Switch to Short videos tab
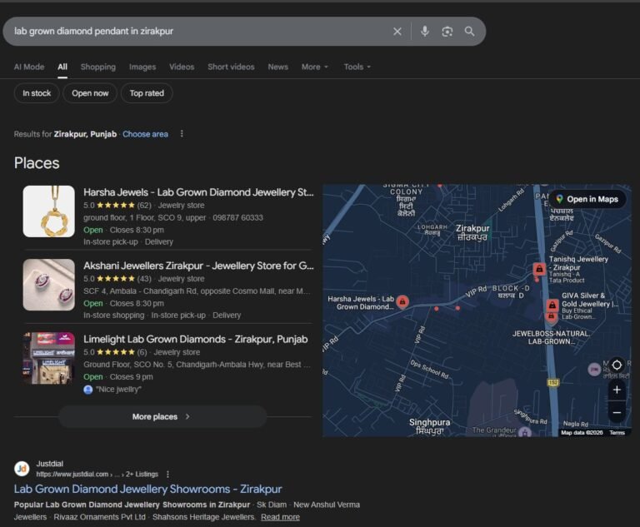Screen dimensions: 640x527 coord(231,67)
